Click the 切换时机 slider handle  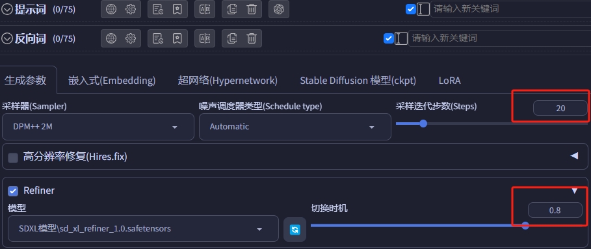[x=525, y=226]
